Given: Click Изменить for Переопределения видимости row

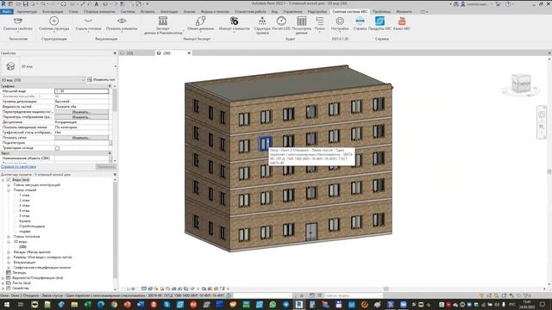Looking at the screenshot, I should (81, 112).
